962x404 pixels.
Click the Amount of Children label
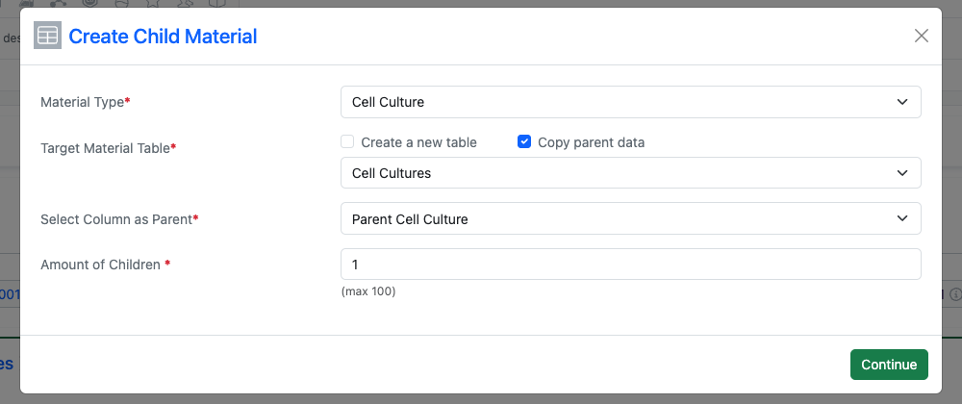(x=104, y=265)
